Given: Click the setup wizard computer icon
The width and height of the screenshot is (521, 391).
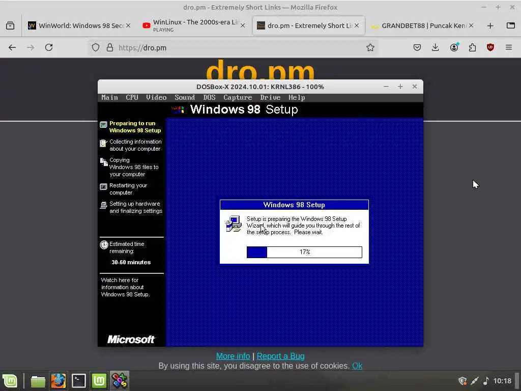Looking at the screenshot, I should click(x=233, y=224).
